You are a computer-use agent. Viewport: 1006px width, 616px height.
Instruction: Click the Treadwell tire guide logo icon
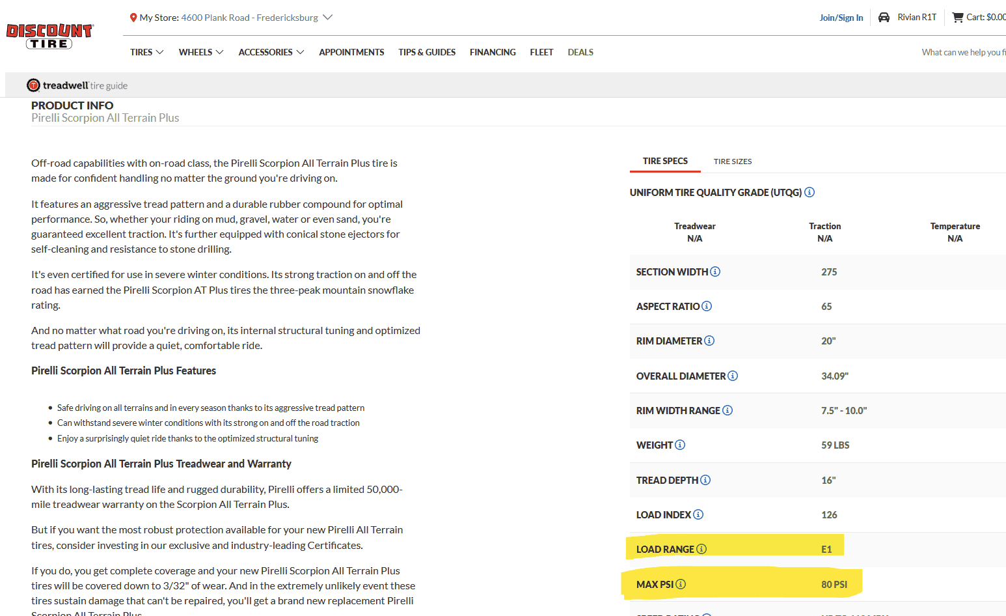click(33, 85)
